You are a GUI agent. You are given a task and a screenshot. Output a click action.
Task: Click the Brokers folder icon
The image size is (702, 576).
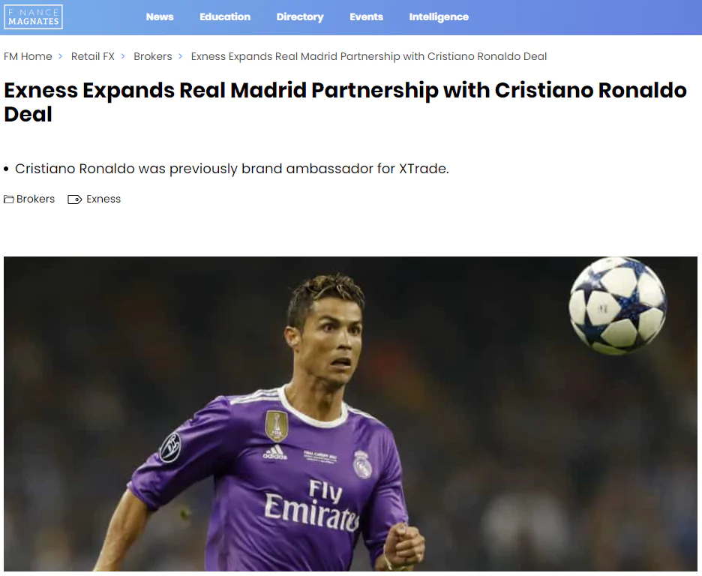pyautogui.click(x=9, y=199)
